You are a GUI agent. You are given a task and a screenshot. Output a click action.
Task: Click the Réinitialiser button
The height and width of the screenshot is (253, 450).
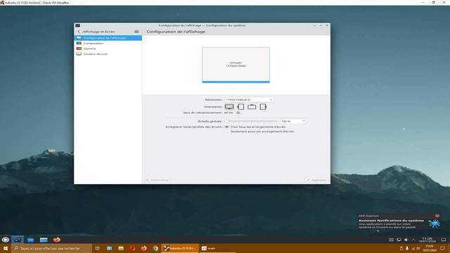(157, 180)
